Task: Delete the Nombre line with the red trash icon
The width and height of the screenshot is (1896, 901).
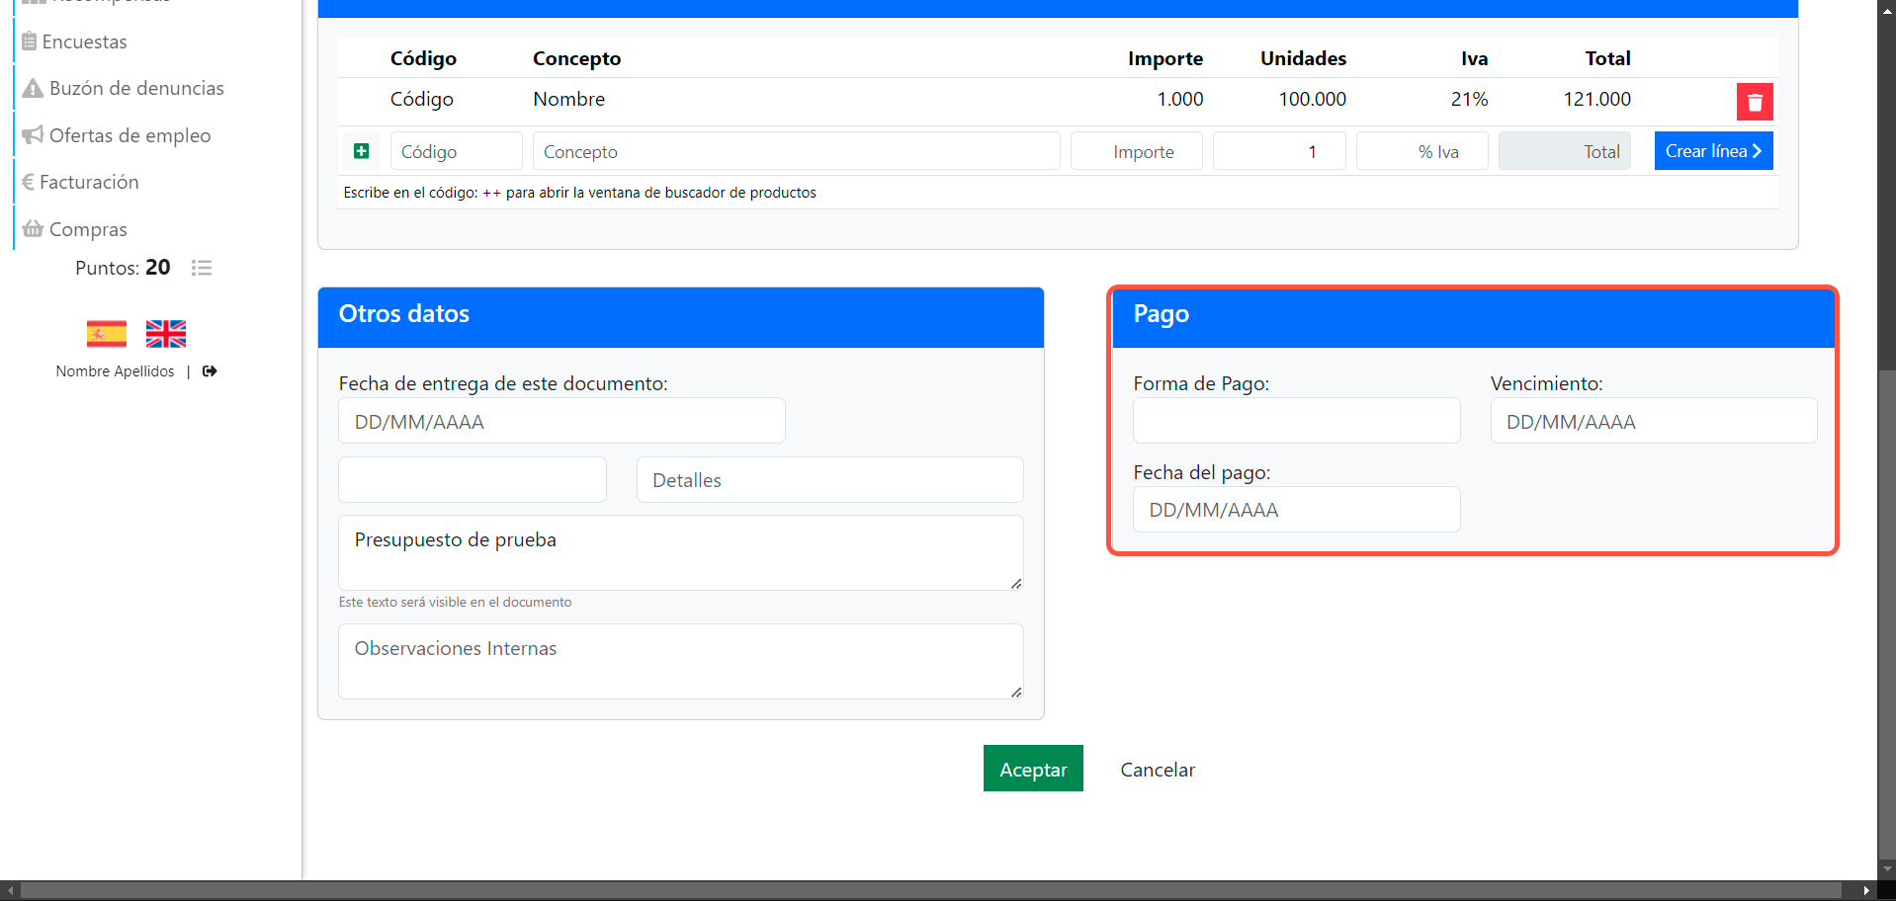Action: [x=1755, y=102]
